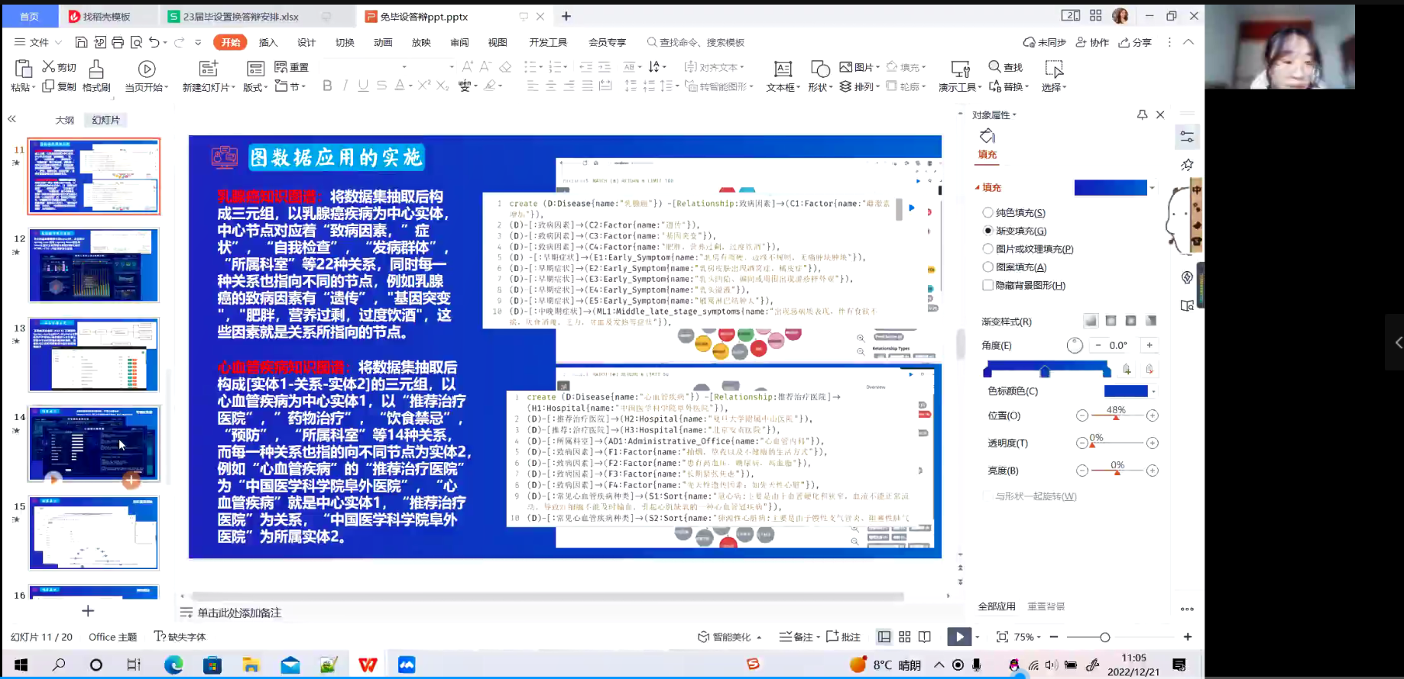The height and width of the screenshot is (679, 1404).
Task: Open the Arrange (排列) dropdown
Action: [x=859, y=86]
